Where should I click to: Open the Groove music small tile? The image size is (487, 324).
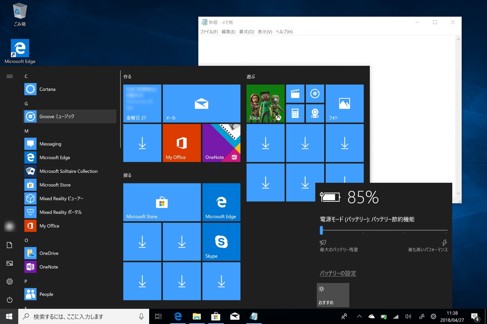click(315, 94)
